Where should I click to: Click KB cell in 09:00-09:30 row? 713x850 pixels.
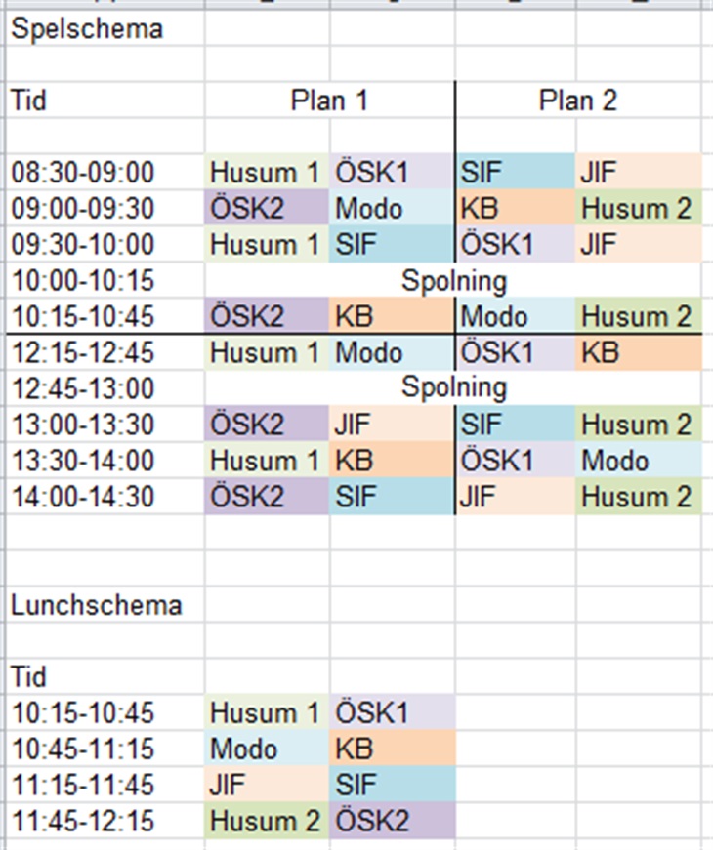pyautogui.click(x=516, y=208)
